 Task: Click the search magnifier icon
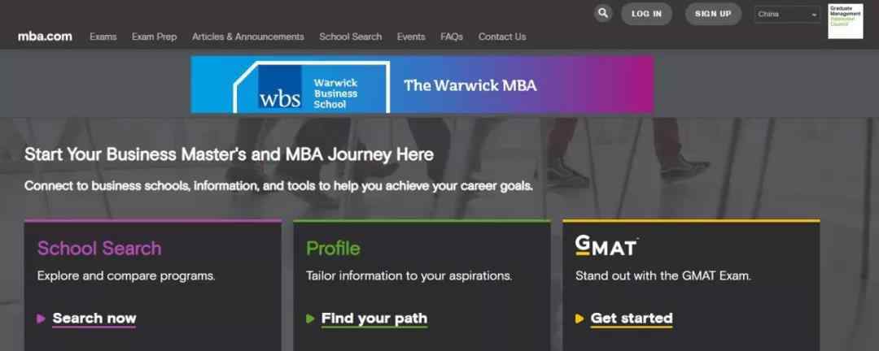click(602, 14)
